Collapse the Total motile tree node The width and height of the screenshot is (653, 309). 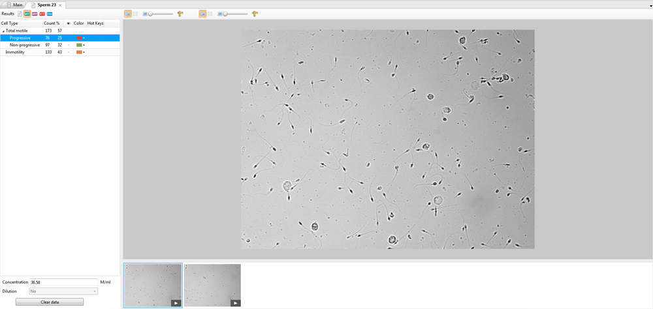coord(3,31)
